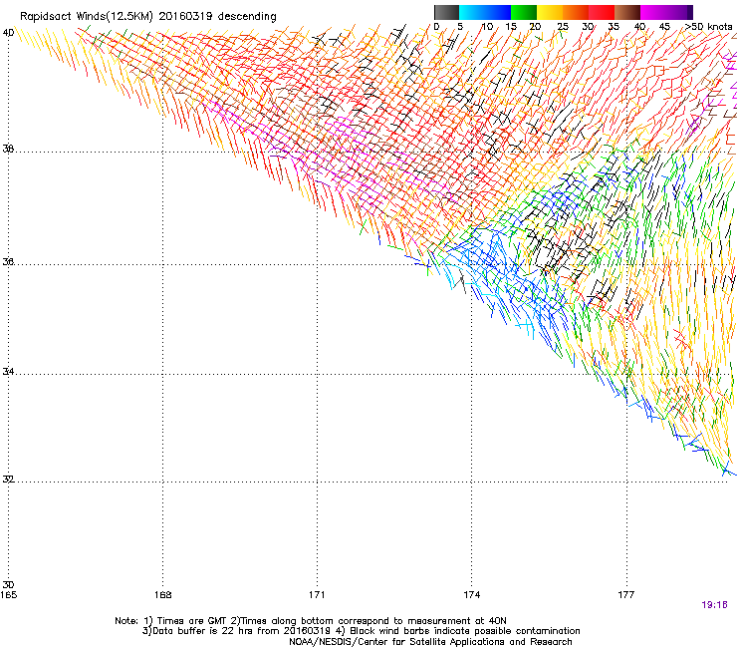Click legend tick label '10'

[487, 27]
